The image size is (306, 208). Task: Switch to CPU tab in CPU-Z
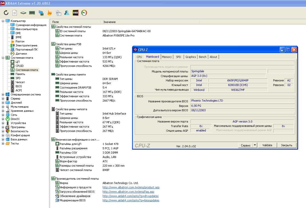139,57
